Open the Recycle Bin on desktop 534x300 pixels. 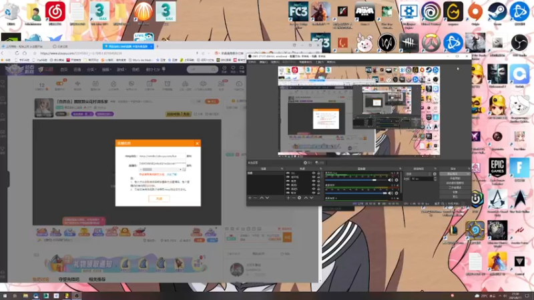(x=11, y=12)
